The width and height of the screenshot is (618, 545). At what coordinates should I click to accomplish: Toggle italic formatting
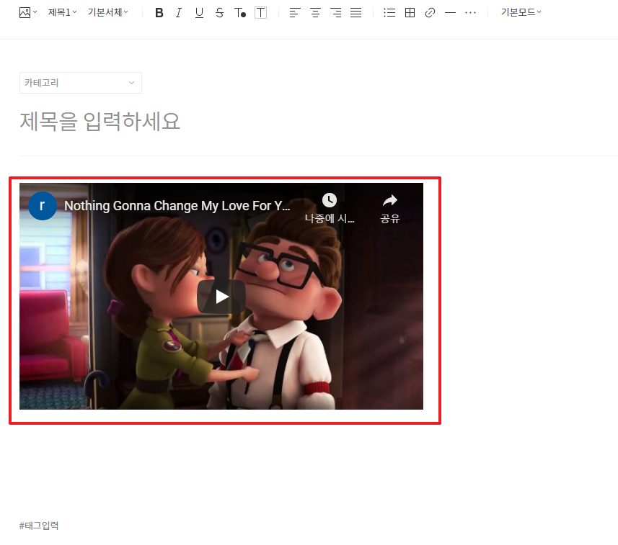(179, 13)
